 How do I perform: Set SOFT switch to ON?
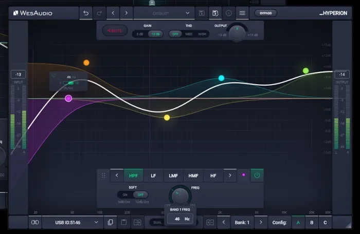[125, 195]
